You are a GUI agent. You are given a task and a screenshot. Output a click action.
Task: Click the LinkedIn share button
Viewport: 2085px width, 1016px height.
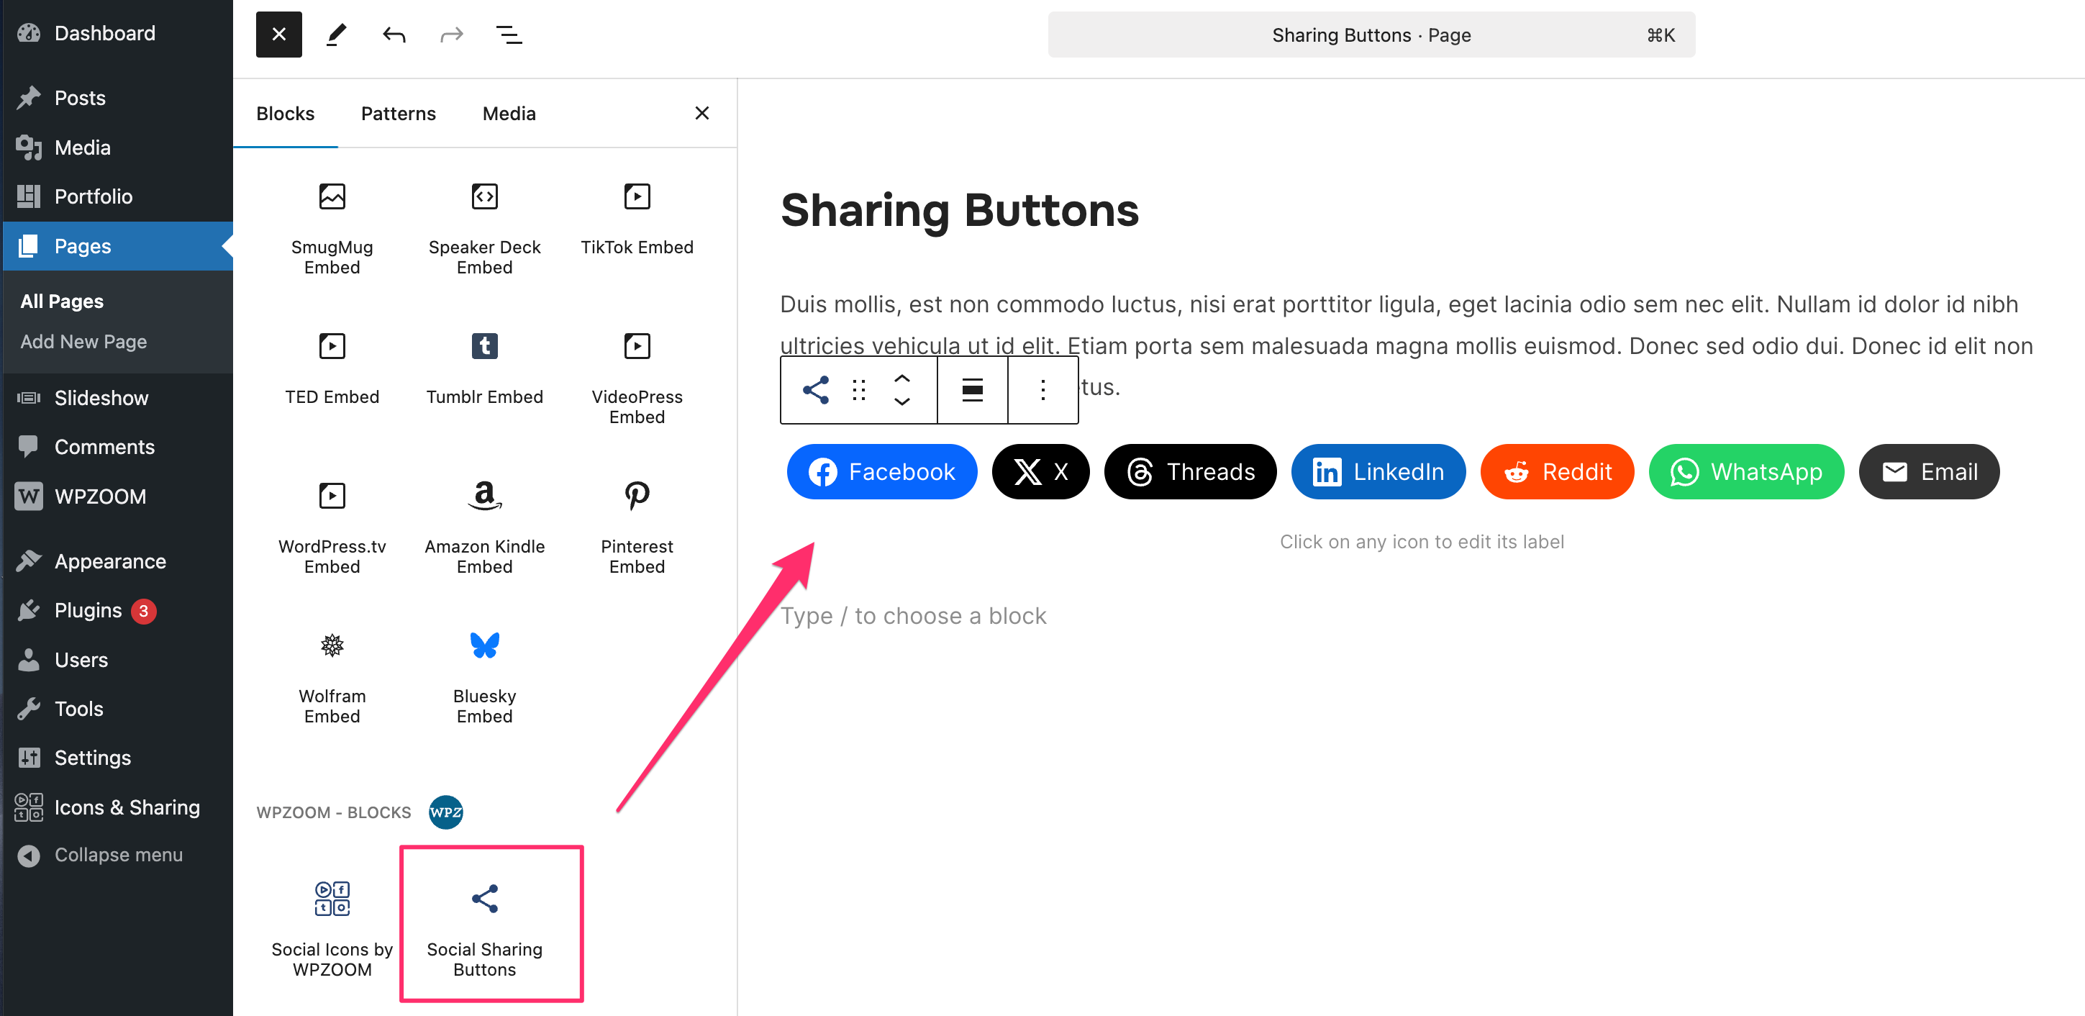click(1378, 471)
